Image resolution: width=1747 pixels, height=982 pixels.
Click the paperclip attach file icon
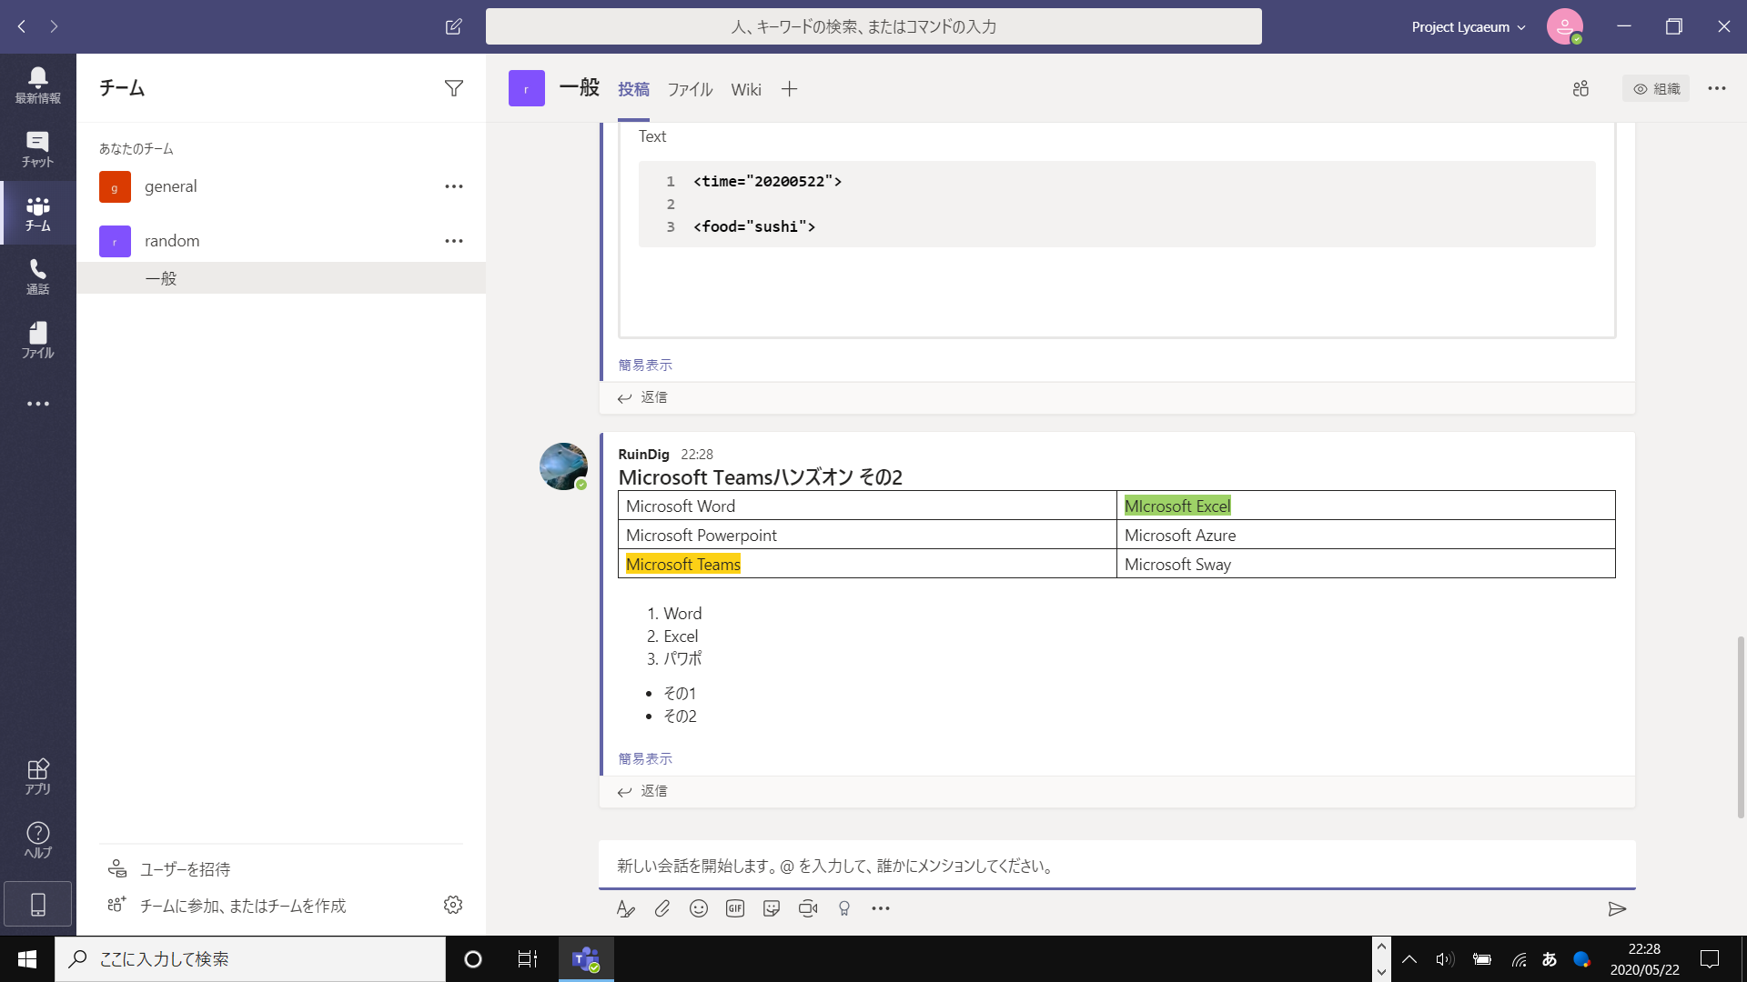click(662, 908)
